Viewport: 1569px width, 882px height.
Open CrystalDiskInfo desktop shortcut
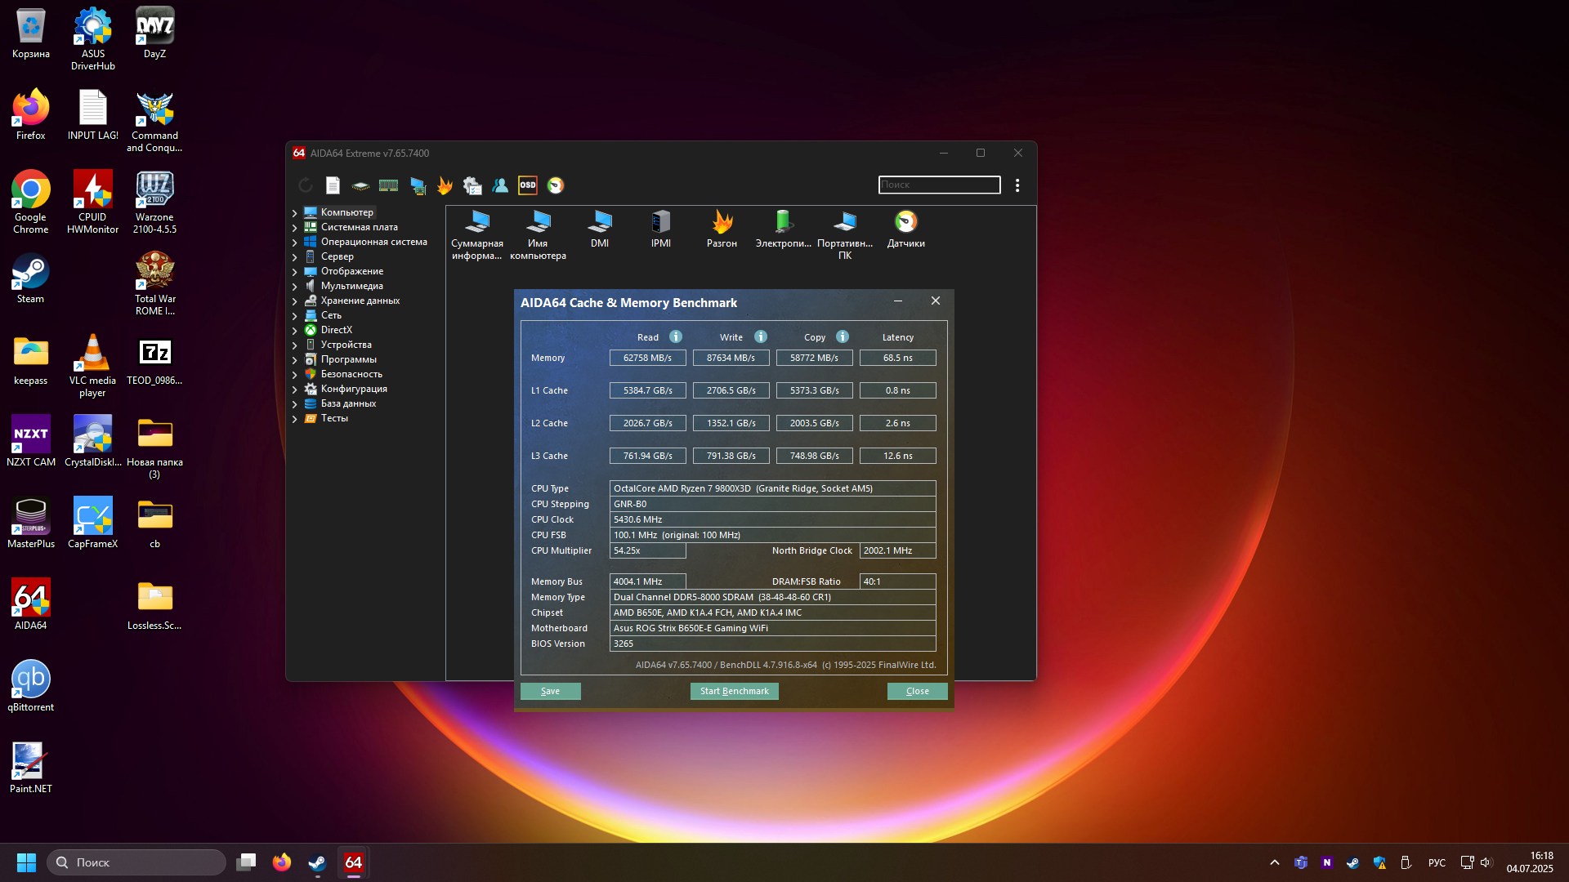(92, 441)
